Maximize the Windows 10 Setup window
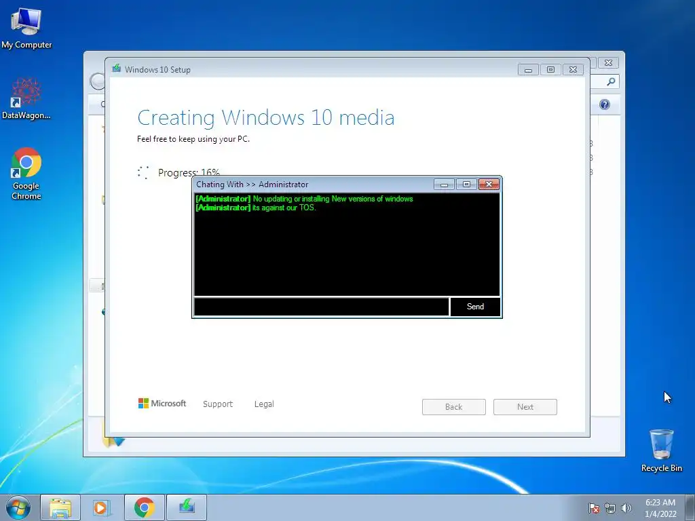695x521 pixels. point(550,70)
